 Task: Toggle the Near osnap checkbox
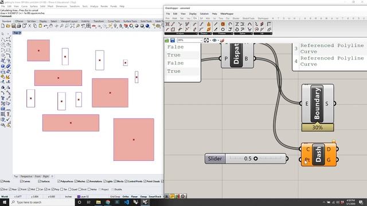10,189
